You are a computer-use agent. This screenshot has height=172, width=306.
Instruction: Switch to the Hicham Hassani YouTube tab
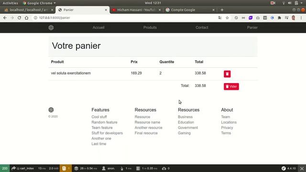pos(136,10)
